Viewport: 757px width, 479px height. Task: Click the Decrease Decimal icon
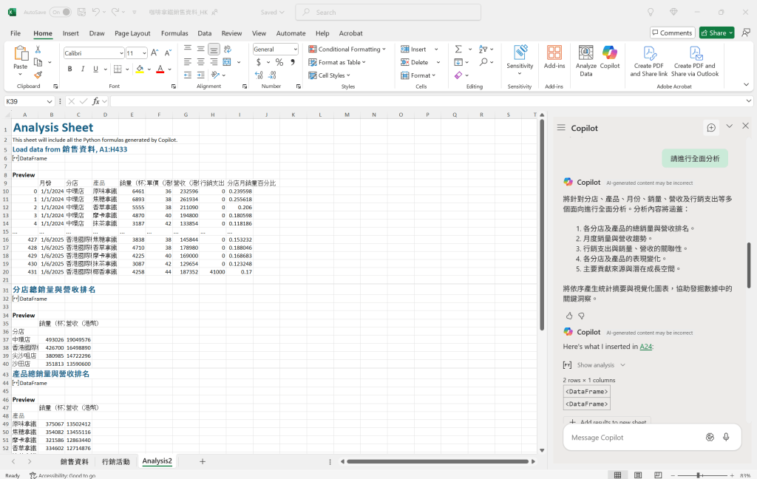[272, 75]
